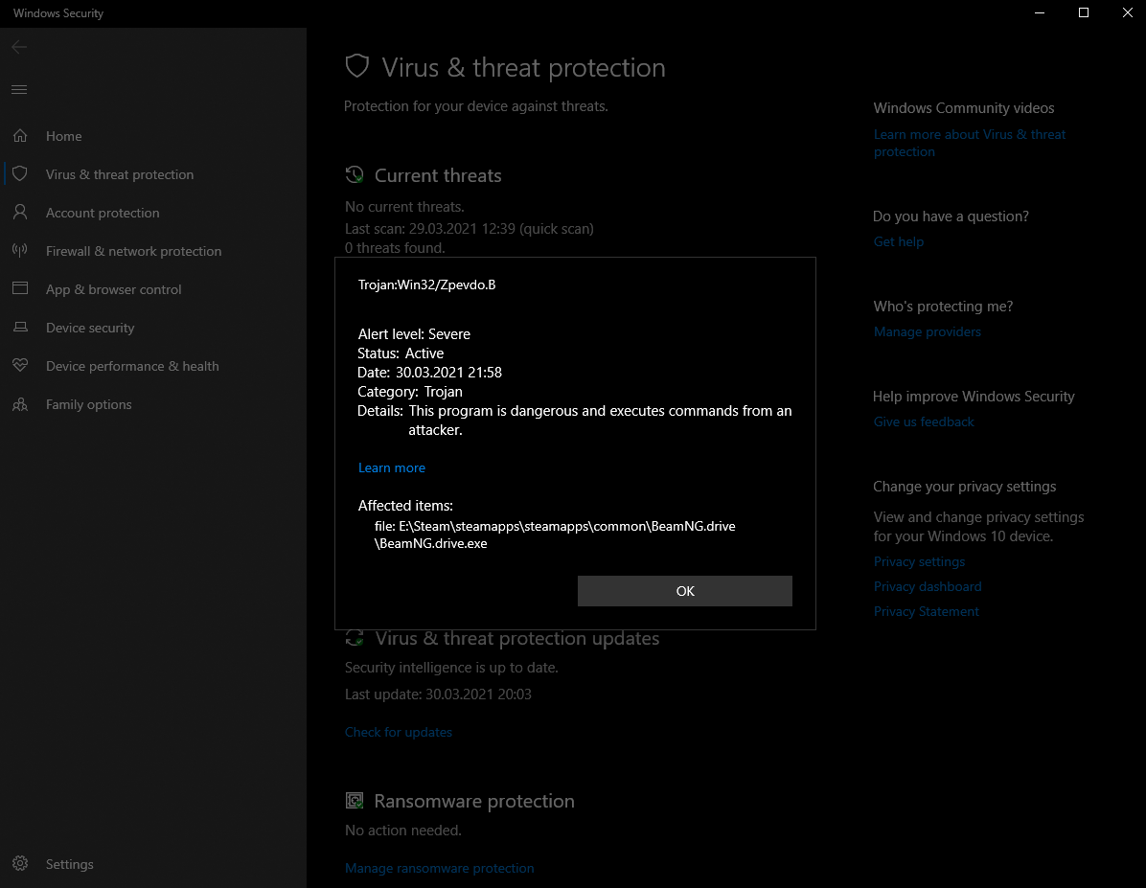Image resolution: width=1146 pixels, height=888 pixels.
Task: Click the Device performance heart icon
Action: [x=20, y=365]
